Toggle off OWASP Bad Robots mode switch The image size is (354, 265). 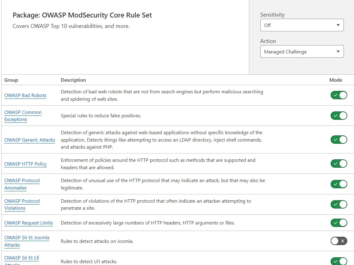tap(339, 95)
